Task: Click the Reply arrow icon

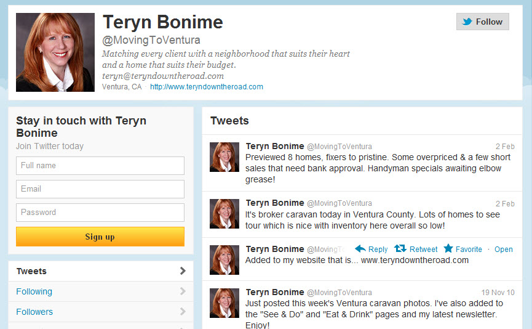Action: (x=360, y=249)
